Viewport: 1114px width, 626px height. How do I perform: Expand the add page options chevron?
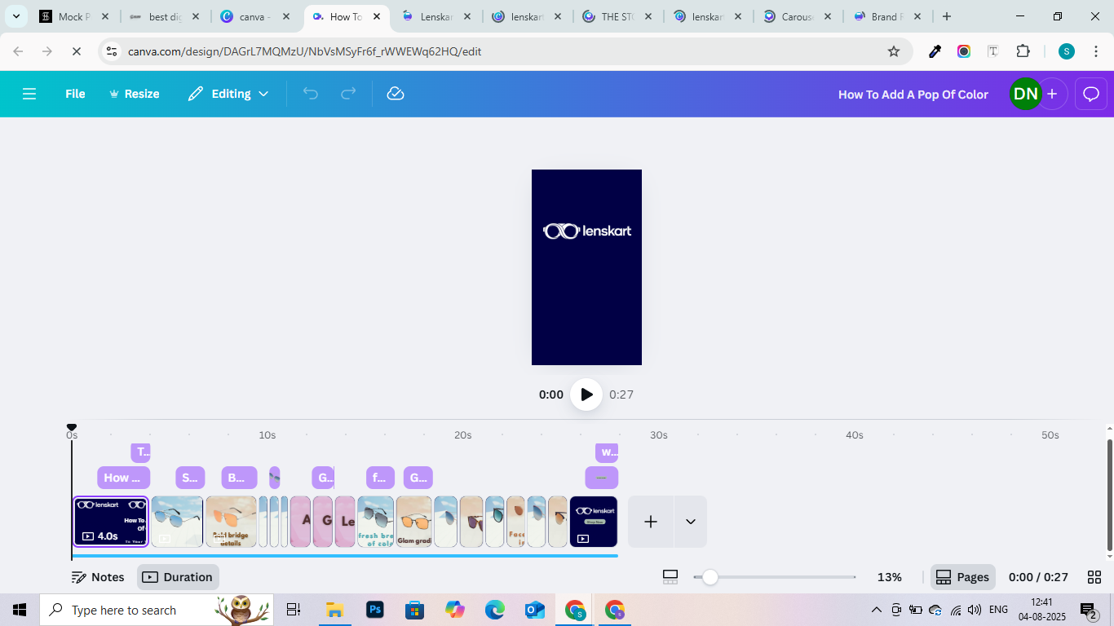click(691, 522)
